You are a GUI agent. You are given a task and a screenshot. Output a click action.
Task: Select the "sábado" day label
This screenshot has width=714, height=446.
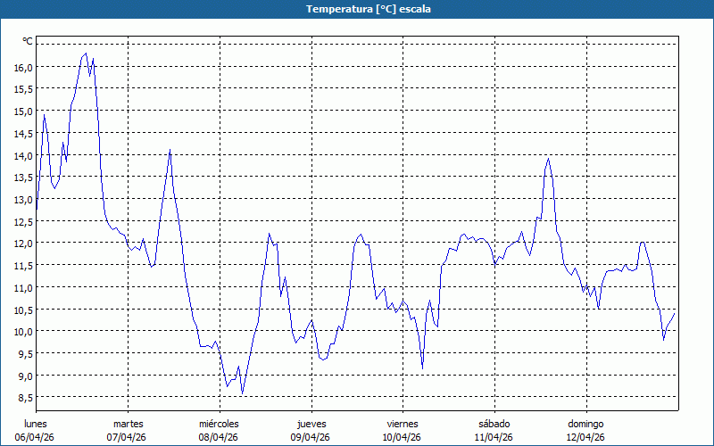pos(494,423)
